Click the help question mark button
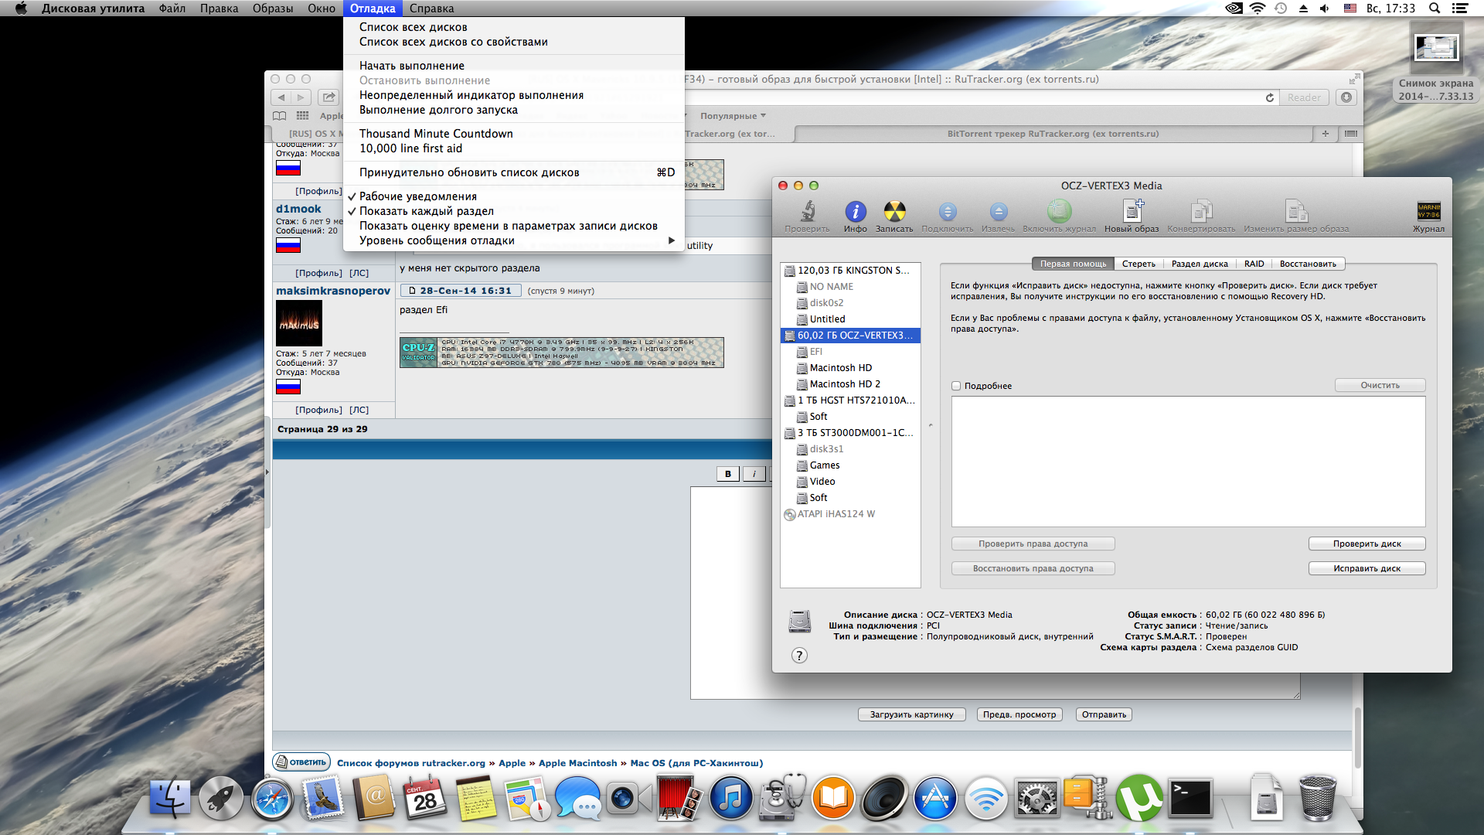 point(799,656)
